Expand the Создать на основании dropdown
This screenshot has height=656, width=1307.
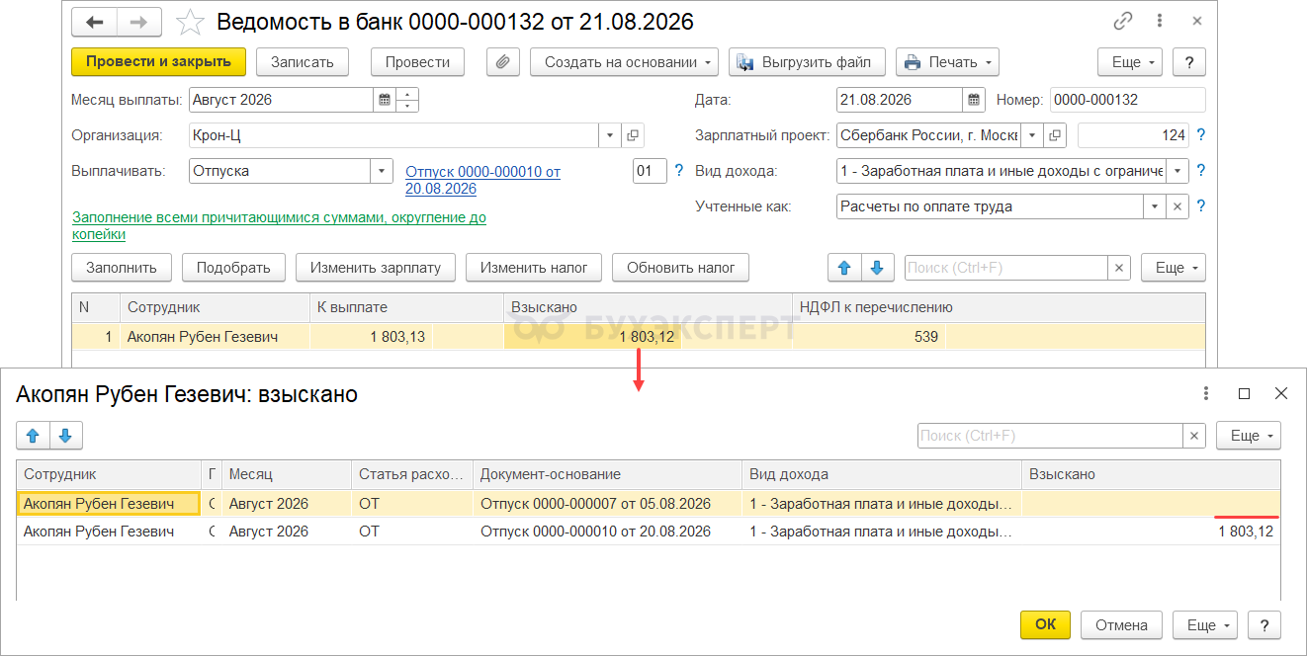(x=625, y=61)
